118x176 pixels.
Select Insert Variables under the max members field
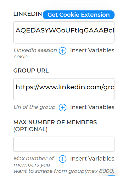coord(92,159)
